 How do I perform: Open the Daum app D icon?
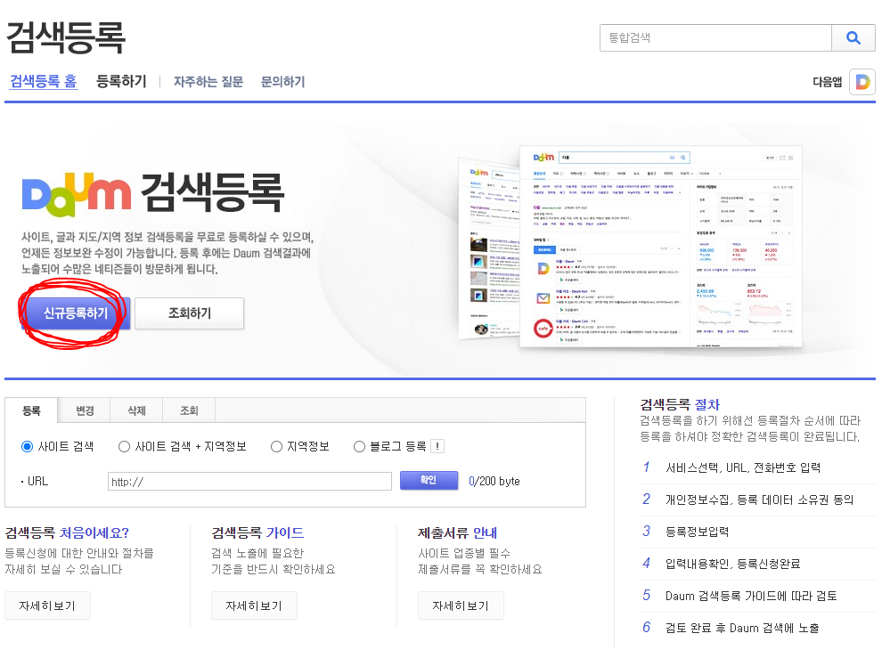[862, 82]
